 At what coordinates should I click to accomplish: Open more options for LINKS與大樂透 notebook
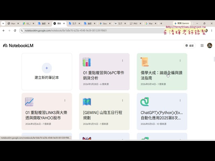65,100
